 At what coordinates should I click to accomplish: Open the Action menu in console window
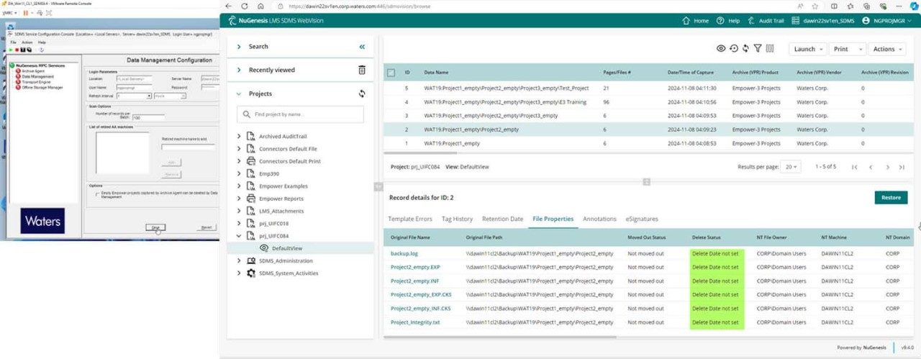[x=27, y=42]
